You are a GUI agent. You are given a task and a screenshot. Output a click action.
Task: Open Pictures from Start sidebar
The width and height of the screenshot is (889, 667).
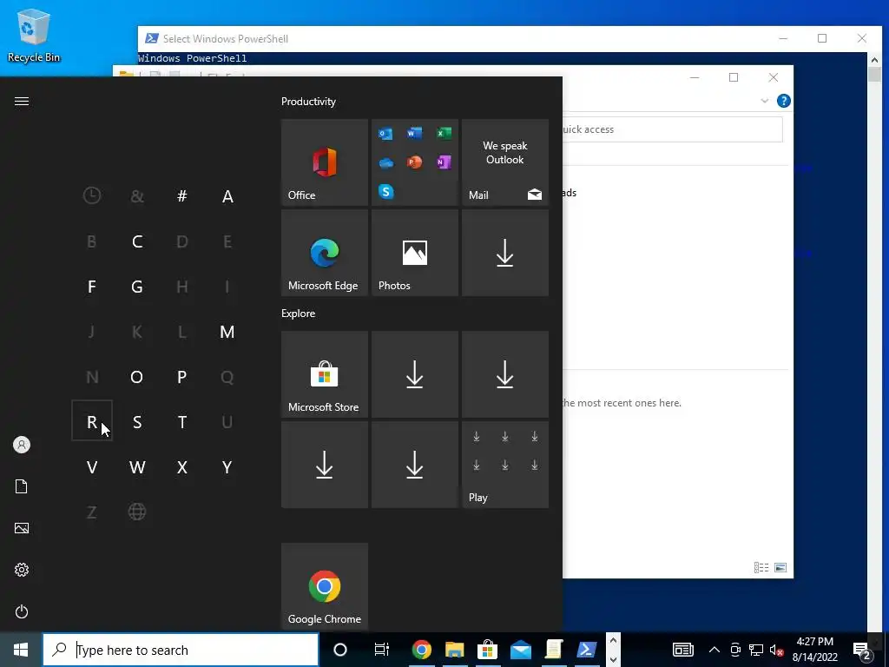click(x=22, y=528)
